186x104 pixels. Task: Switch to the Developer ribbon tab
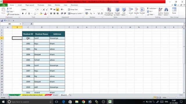pyautogui.click(x=74, y=5)
